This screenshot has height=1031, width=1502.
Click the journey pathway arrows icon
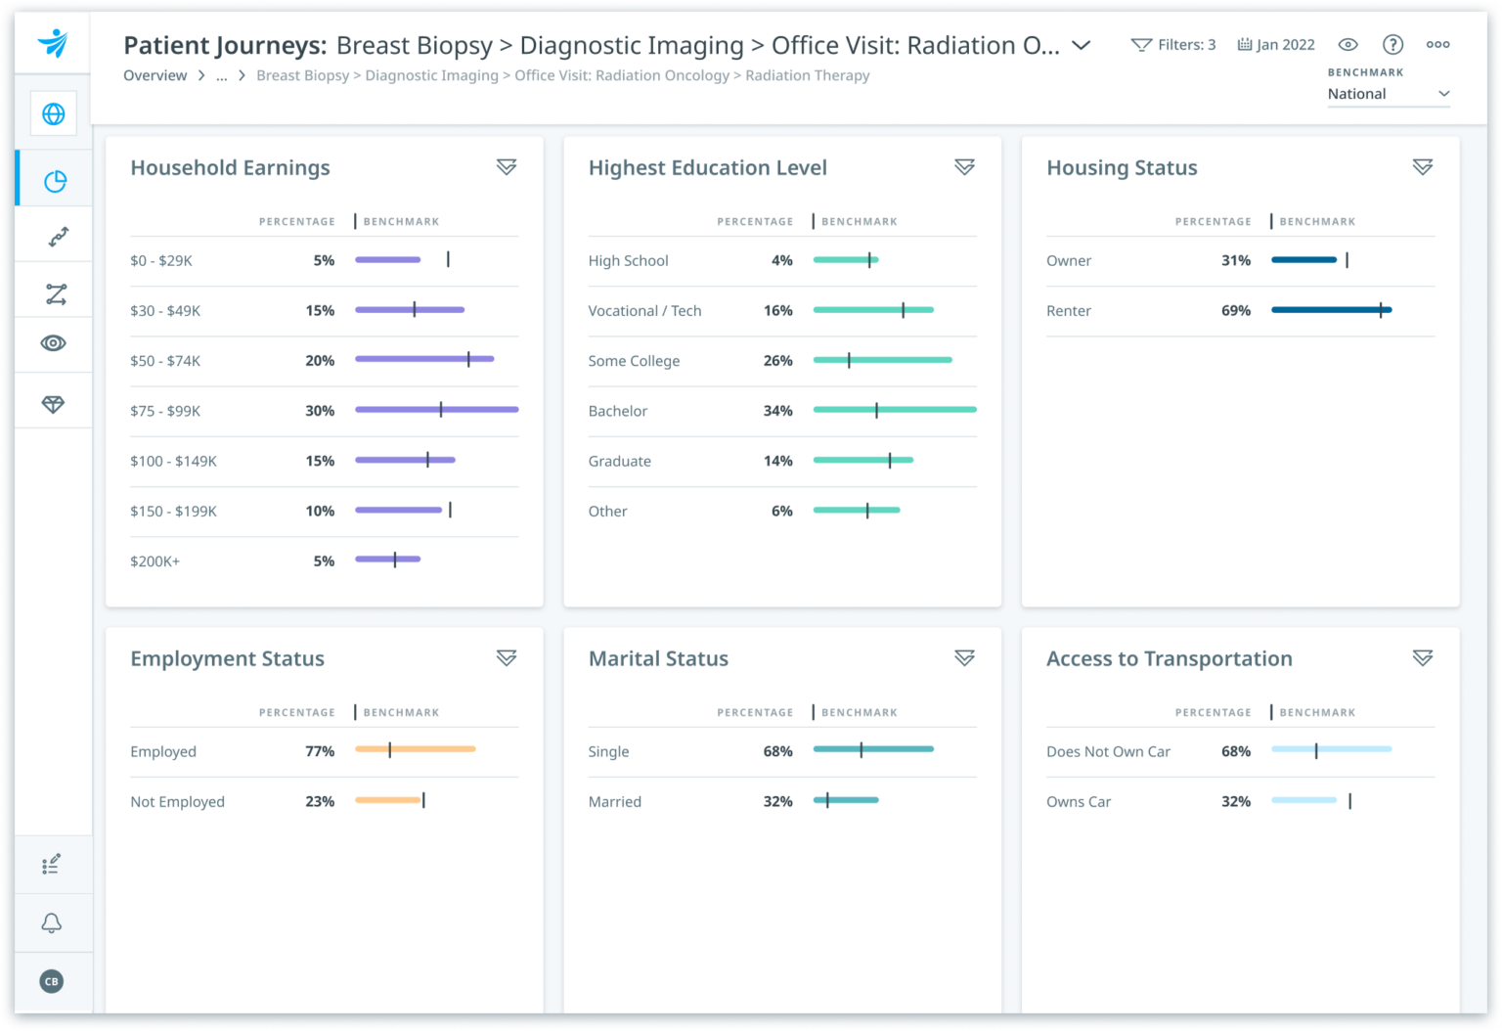tap(56, 235)
